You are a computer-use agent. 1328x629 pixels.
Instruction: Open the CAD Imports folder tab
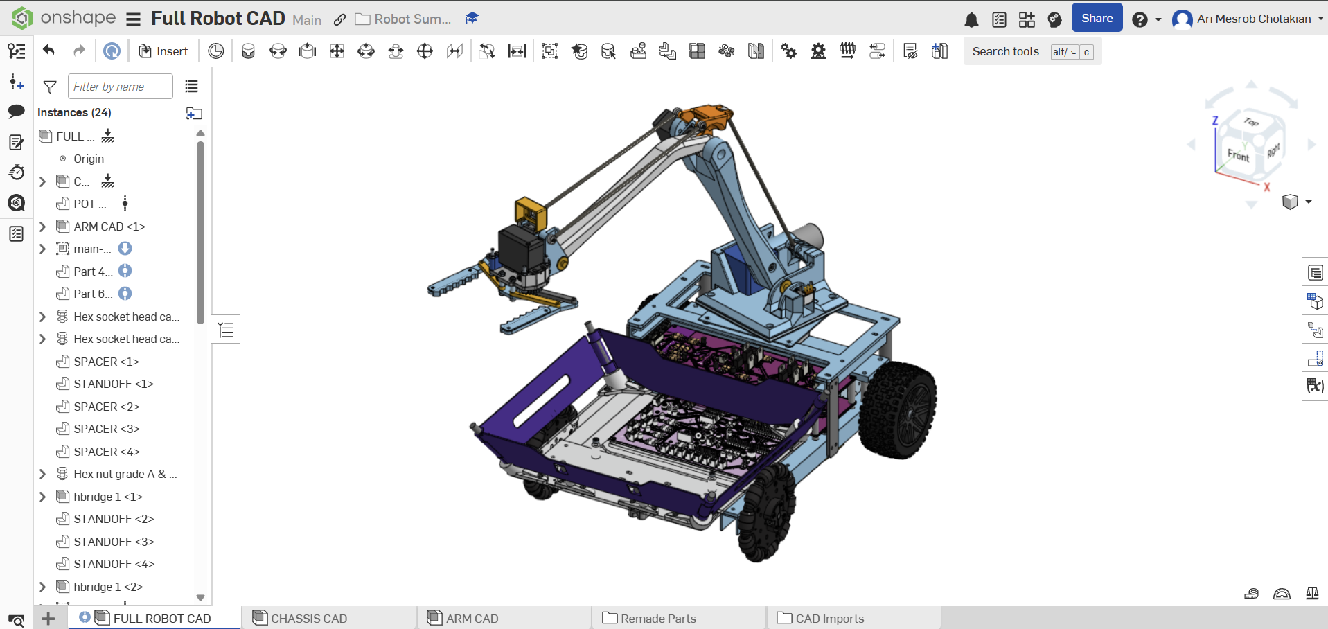point(829,618)
